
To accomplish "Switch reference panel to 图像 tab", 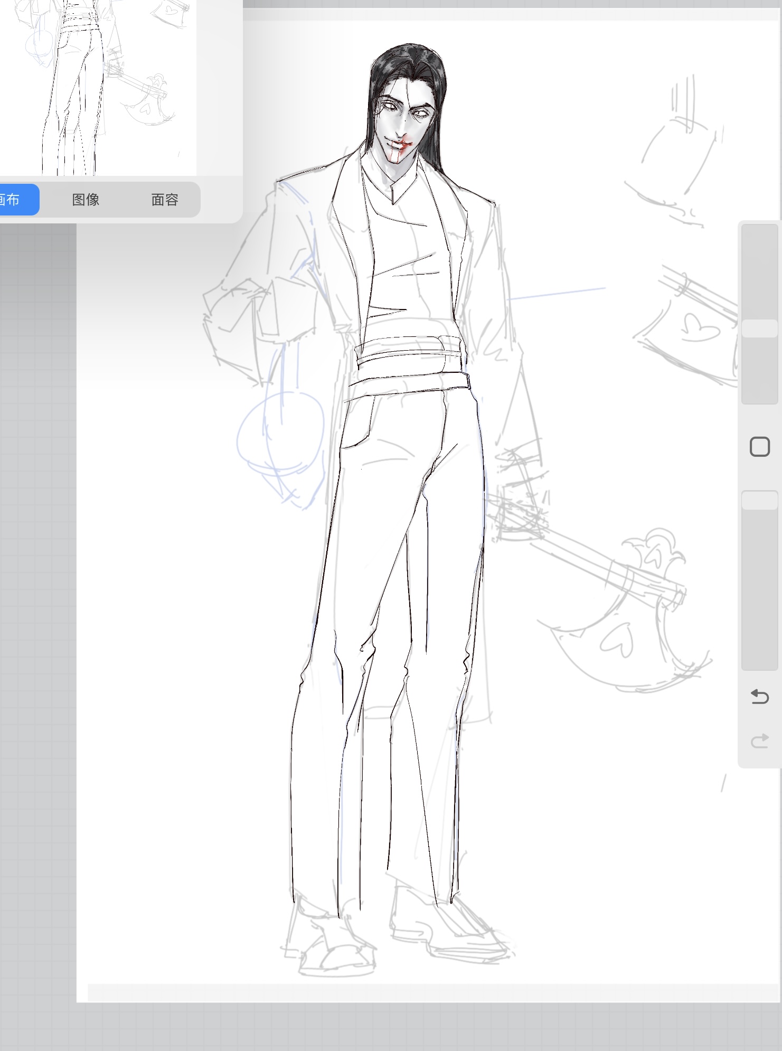I will [x=86, y=200].
